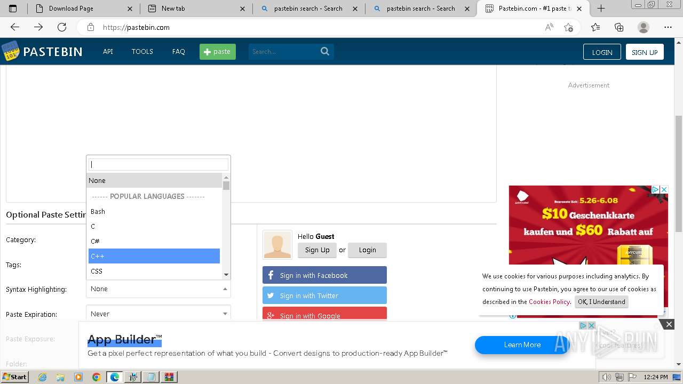The image size is (683, 384).
Task: Open the FAQ menu item
Action: pyautogui.click(x=179, y=52)
